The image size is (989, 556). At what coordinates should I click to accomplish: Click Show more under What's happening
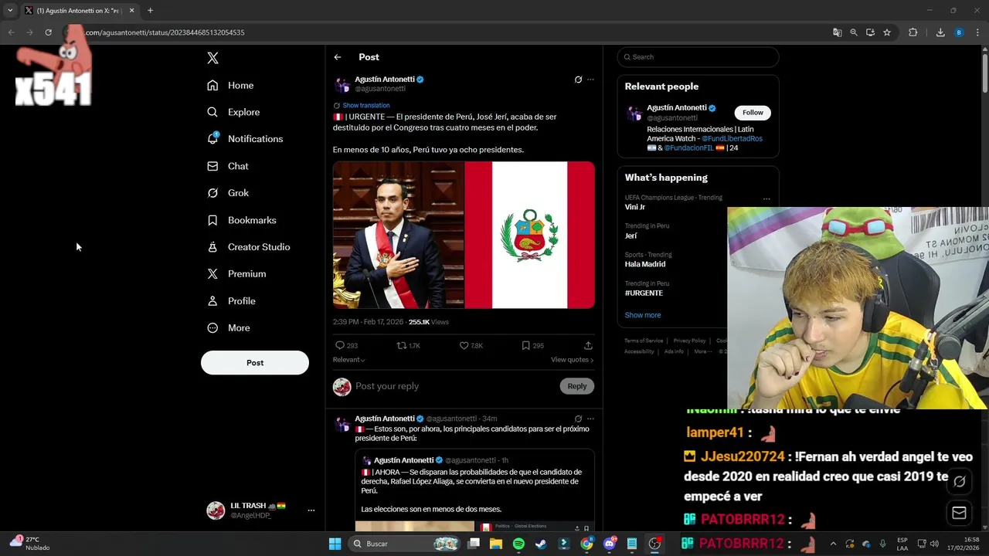(x=643, y=315)
